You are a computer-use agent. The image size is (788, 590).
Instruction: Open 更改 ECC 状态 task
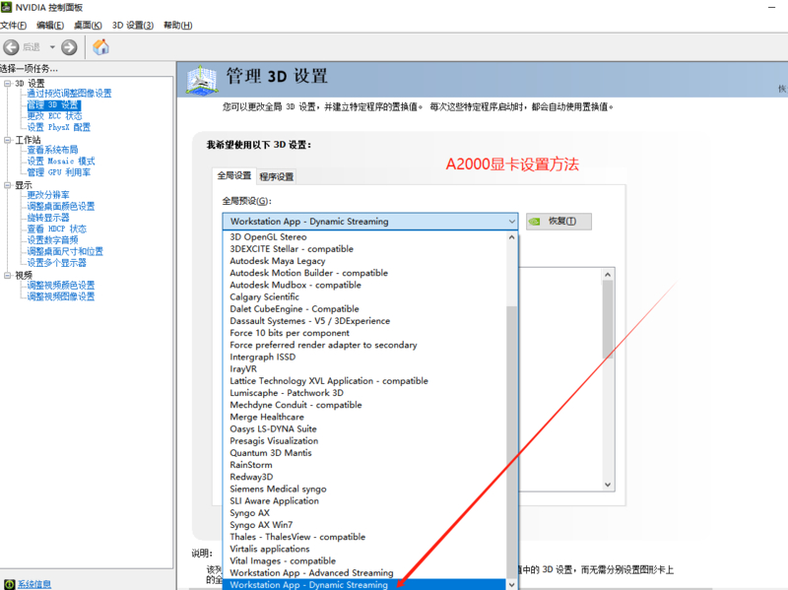tap(54, 116)
